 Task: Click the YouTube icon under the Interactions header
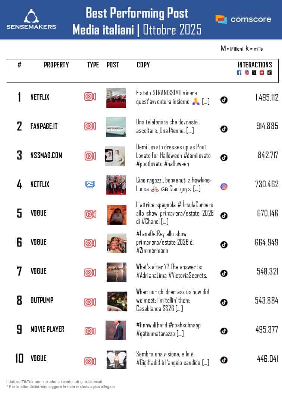point(262,73)
